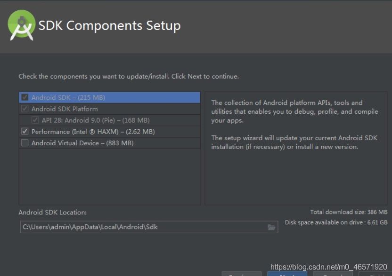Viewport: 392px width, 276px height.
Task: Open the SDK location folder browser icon
Action: coord(271,227)
